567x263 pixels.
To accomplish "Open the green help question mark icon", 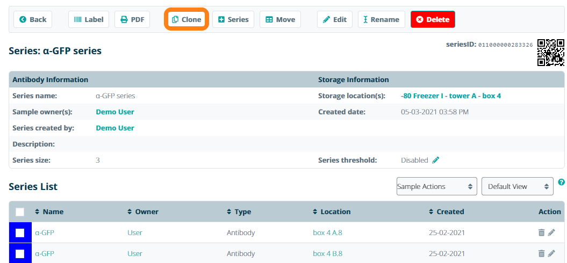I will click(562, 182).
